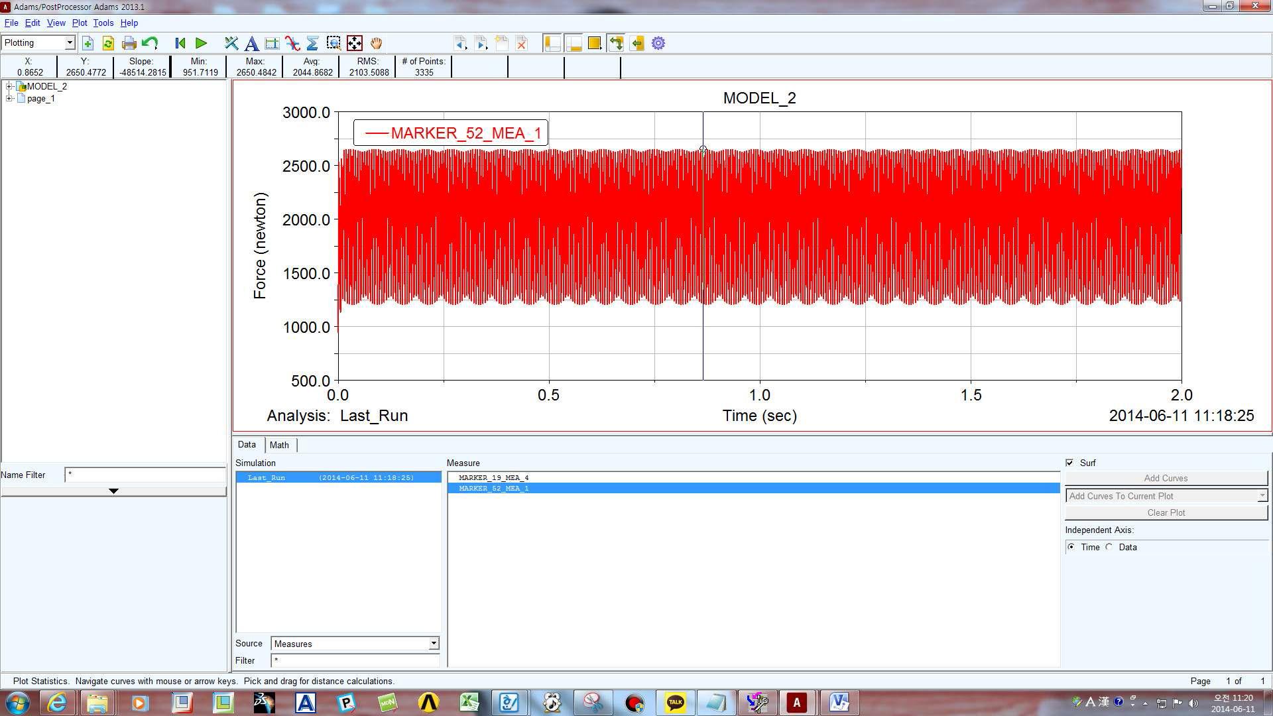This screenshot has height=716, width=1273.
Task: Toggle the Surf checkbox
Action: (x=1069, y=463)
